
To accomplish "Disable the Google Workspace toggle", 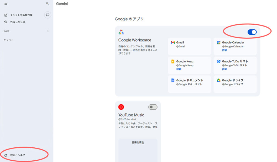I will [252, 32].
